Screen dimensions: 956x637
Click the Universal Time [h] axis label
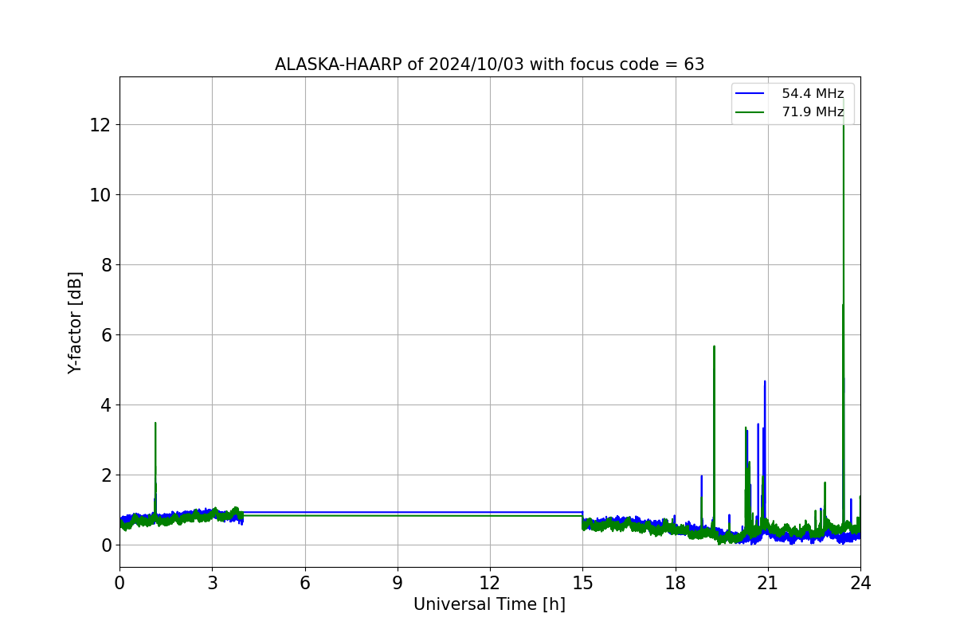point(489,604)
